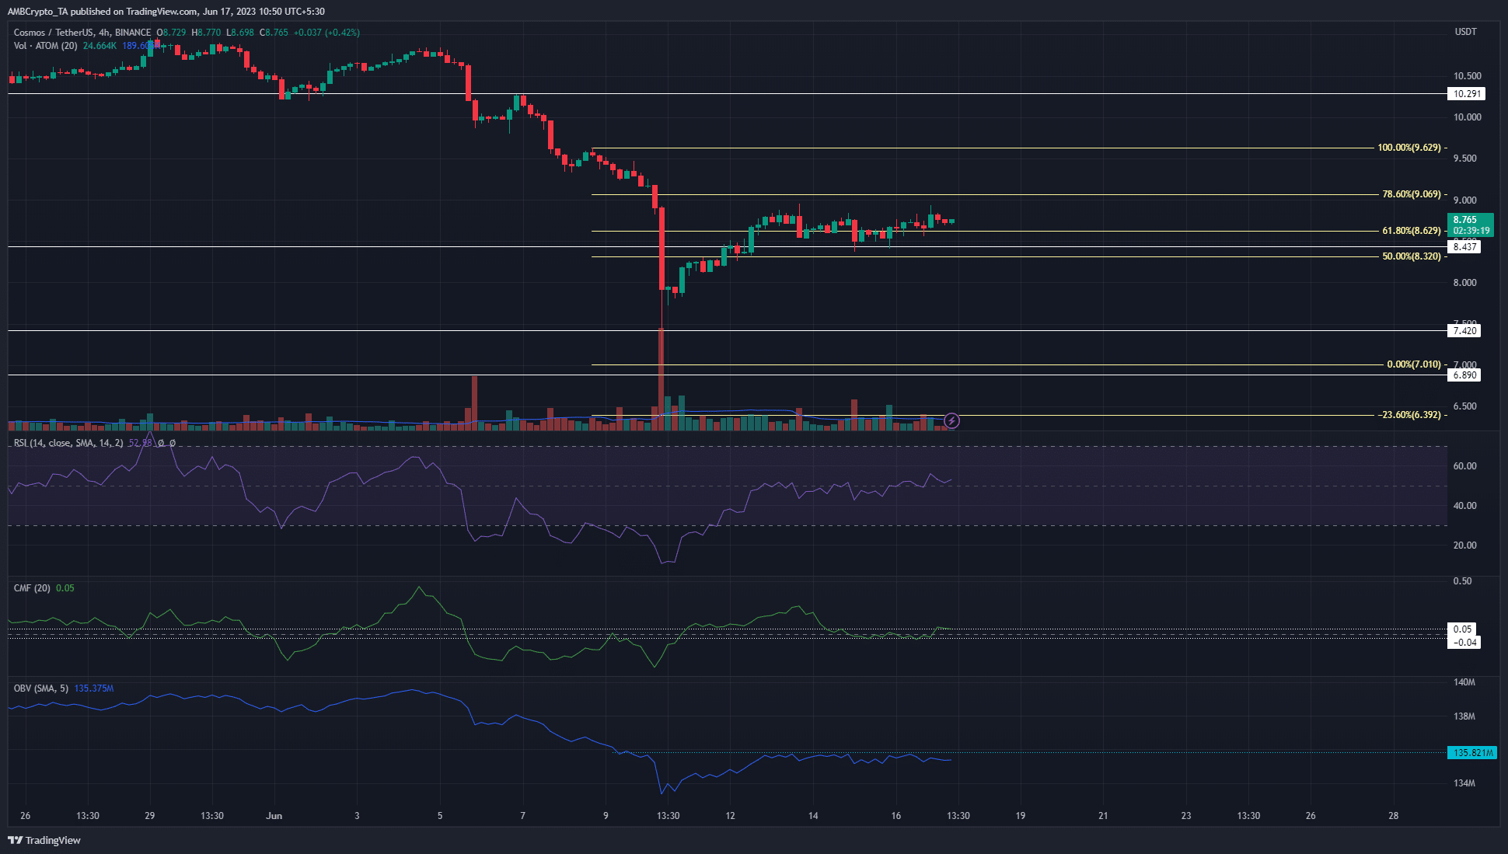This screenshot has height=854, width=1508.
Task: Select the -23.60%(6.392) Fibonacci extension label
Action: click(1409, 415)
